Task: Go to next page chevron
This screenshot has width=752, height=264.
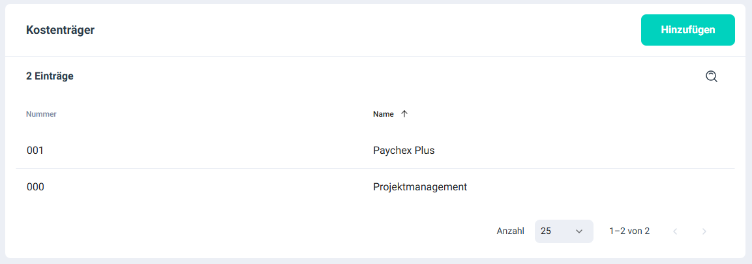Action: [x=704, y=231]
